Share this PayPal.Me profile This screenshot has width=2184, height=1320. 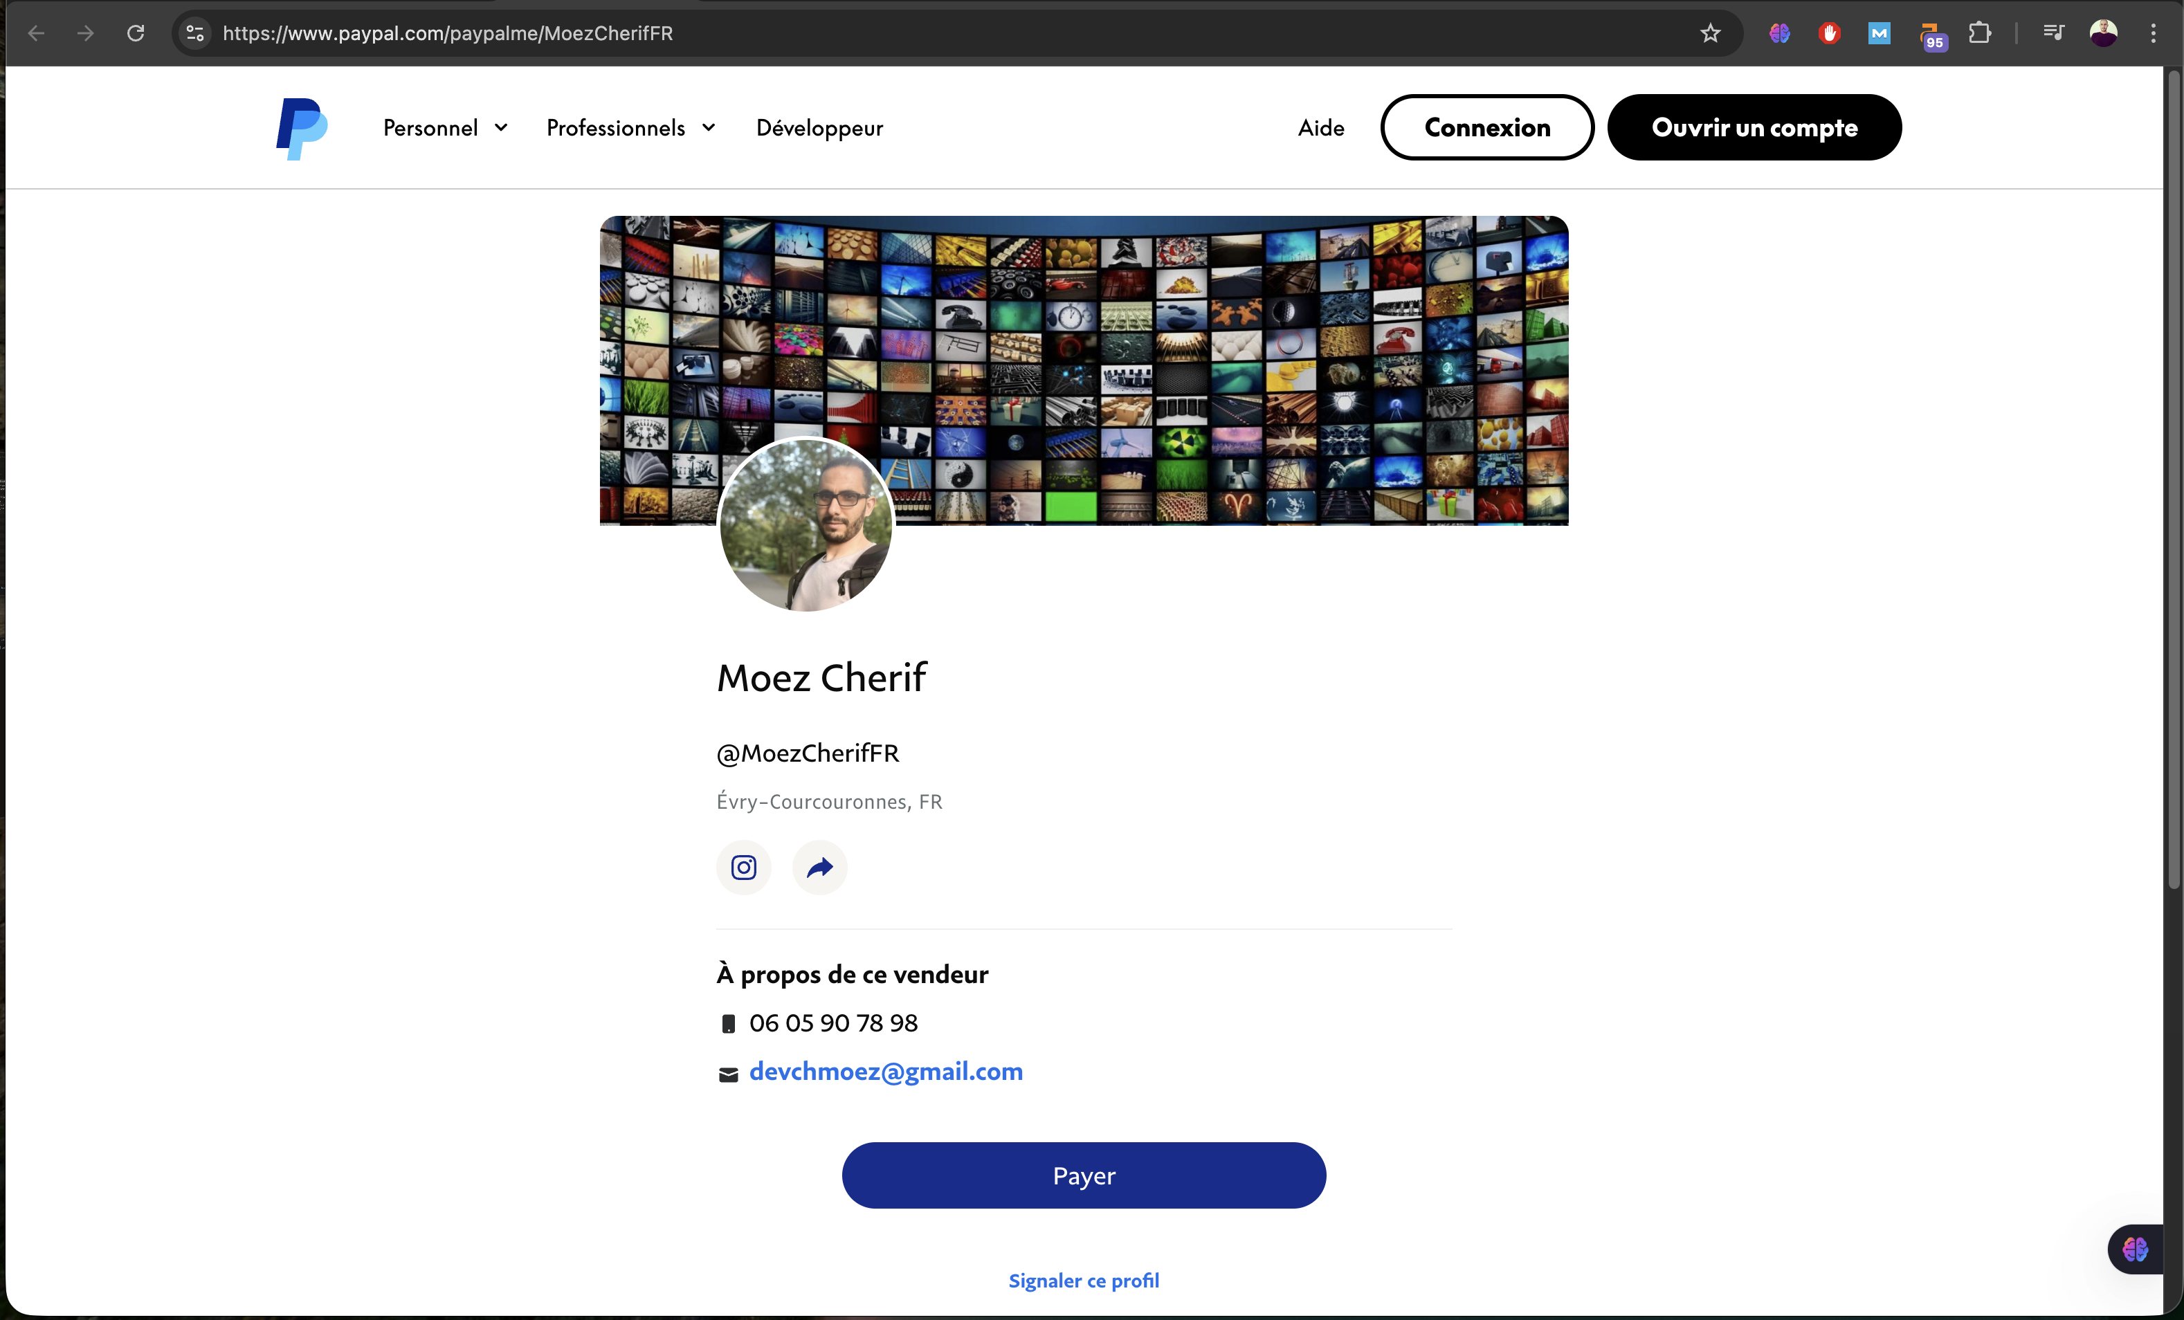coord(819,868)
